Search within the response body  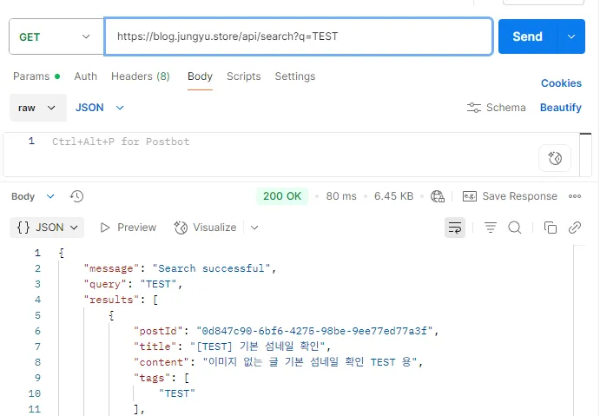pos(514,228)
